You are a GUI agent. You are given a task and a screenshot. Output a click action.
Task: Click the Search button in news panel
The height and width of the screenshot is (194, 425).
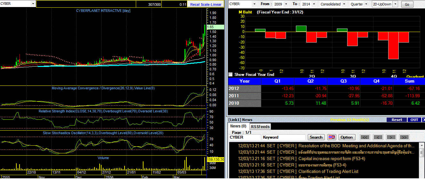[316, 137]
